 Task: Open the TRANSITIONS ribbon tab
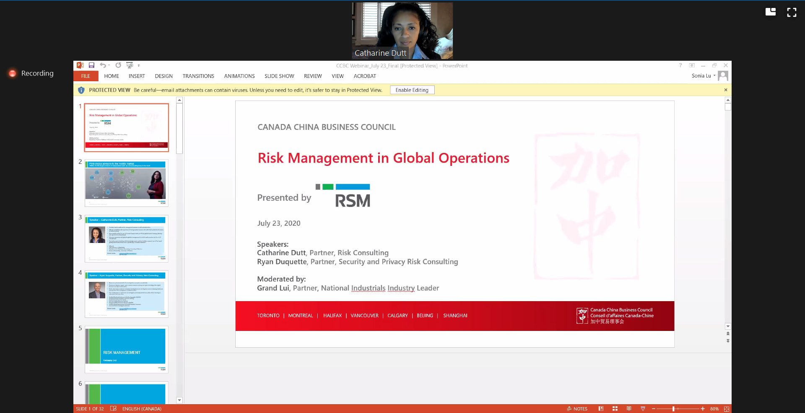pyautogui.click(x=198, y=76)
